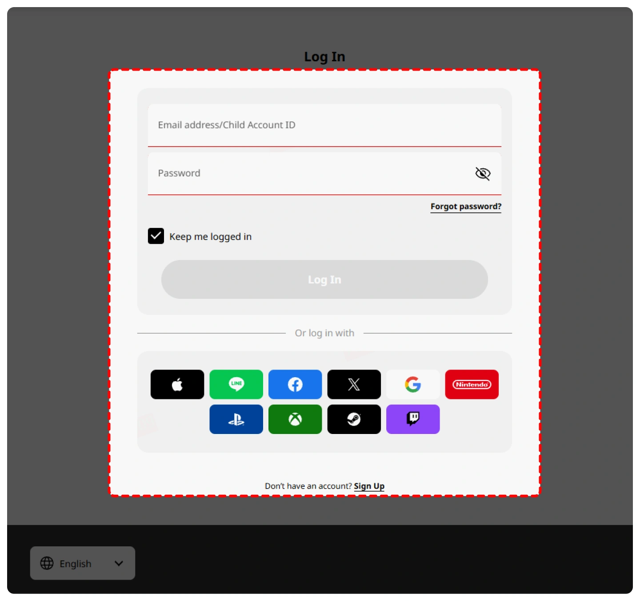Sign in using Twitch
Image resolution: width=640 pixels, height=601 pixels.
click(412, 419)
